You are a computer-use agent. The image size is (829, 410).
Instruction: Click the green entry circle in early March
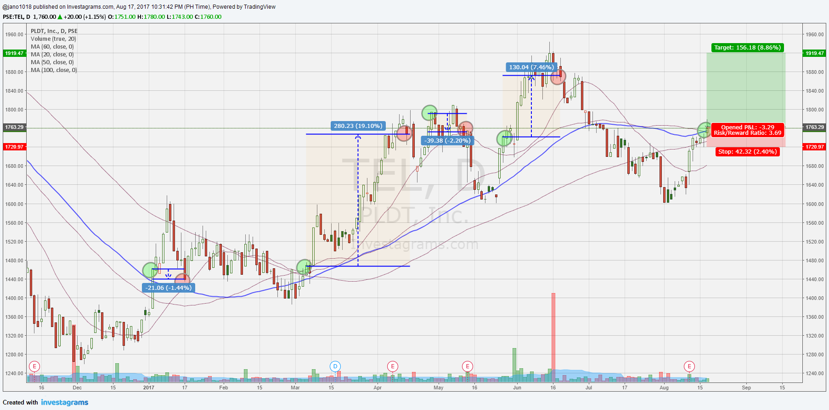pos(304,267)
